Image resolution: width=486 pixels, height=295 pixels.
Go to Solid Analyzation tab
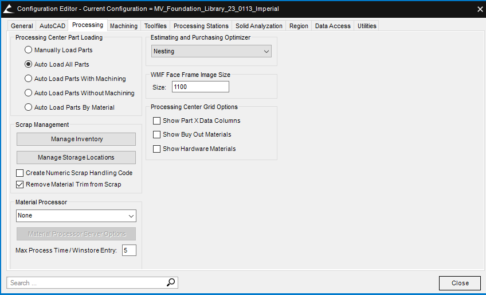(259, 26)
